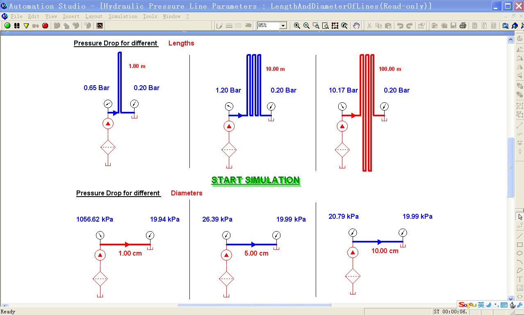
Task: Click the vertical scrollbar up arrow
Action: point(510,40)
